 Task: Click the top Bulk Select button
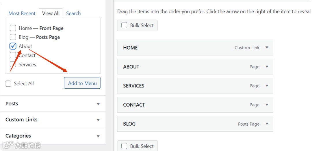click(138, 25)
